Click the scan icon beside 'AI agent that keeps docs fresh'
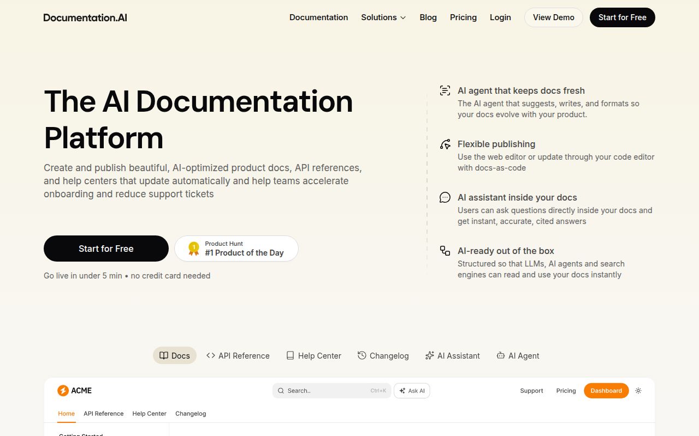The width and height of the screenshot is (699, 436). coord(445,90)
